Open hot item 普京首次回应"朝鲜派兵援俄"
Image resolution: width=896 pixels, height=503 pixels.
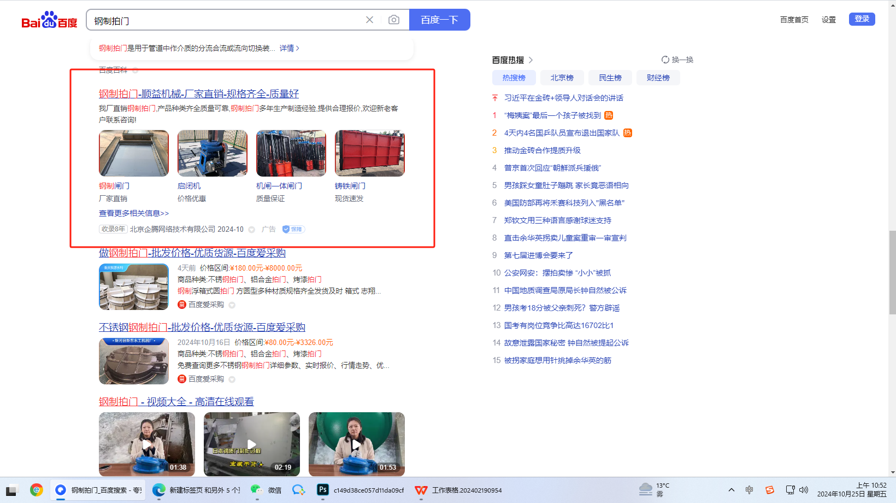click(x=552, y=168)
